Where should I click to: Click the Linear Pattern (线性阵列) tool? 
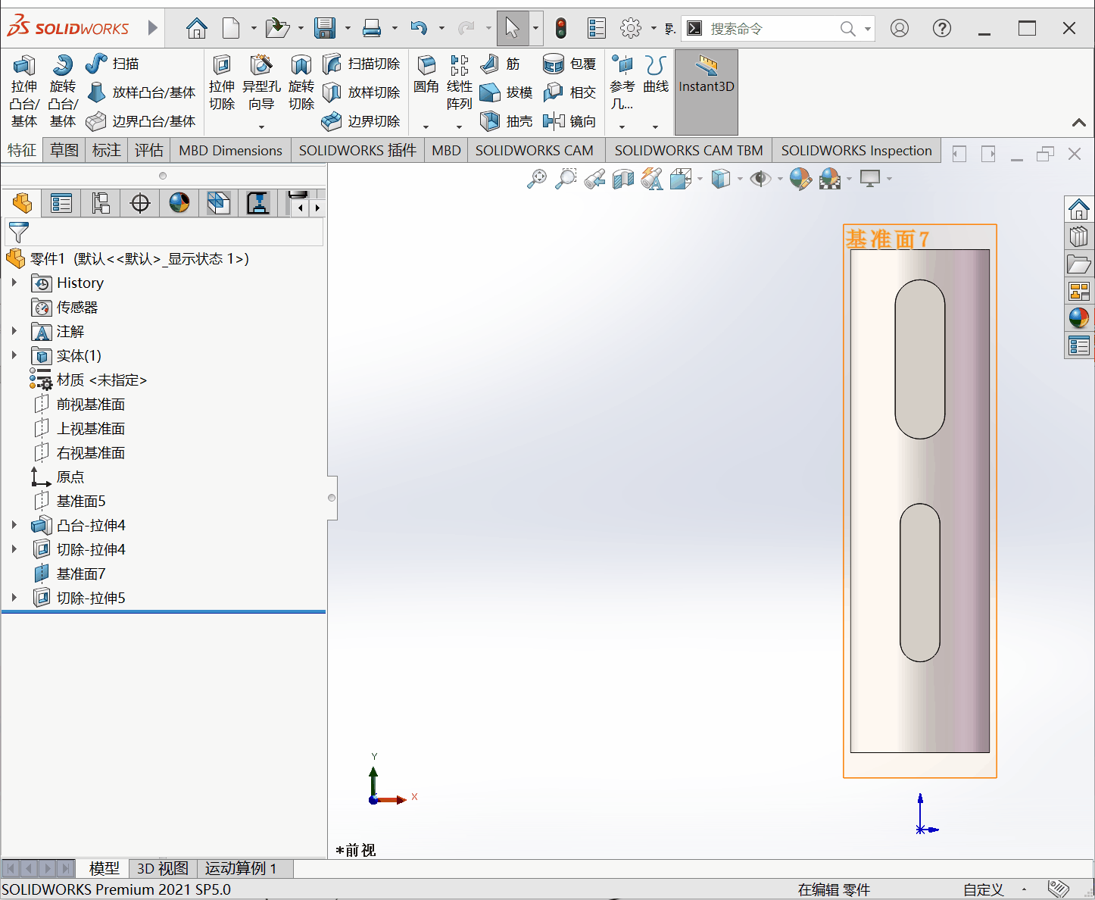click(x=460, y=83)
